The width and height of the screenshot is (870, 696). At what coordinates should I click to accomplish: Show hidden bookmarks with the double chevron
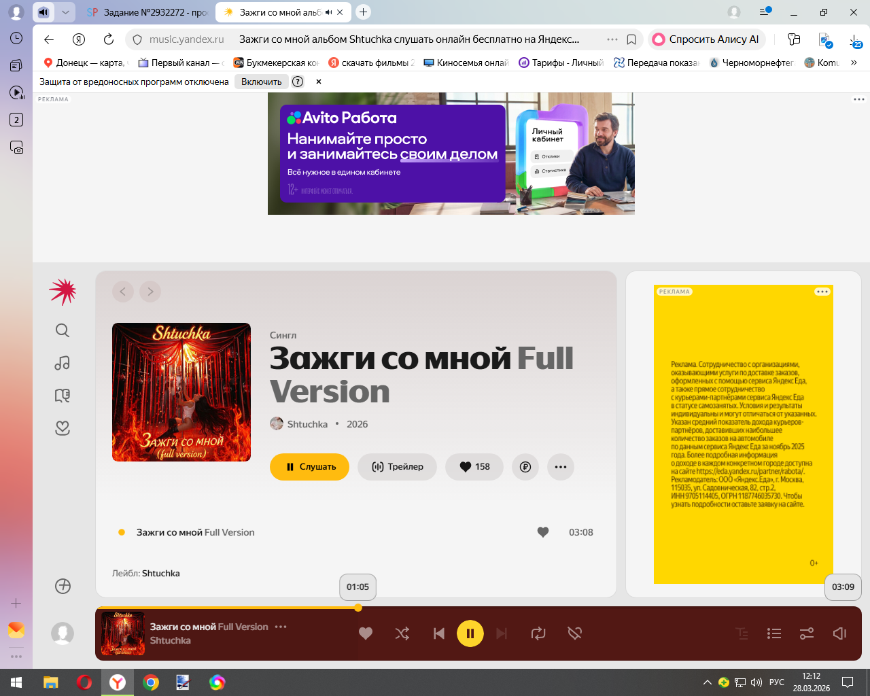coord(854,63)
